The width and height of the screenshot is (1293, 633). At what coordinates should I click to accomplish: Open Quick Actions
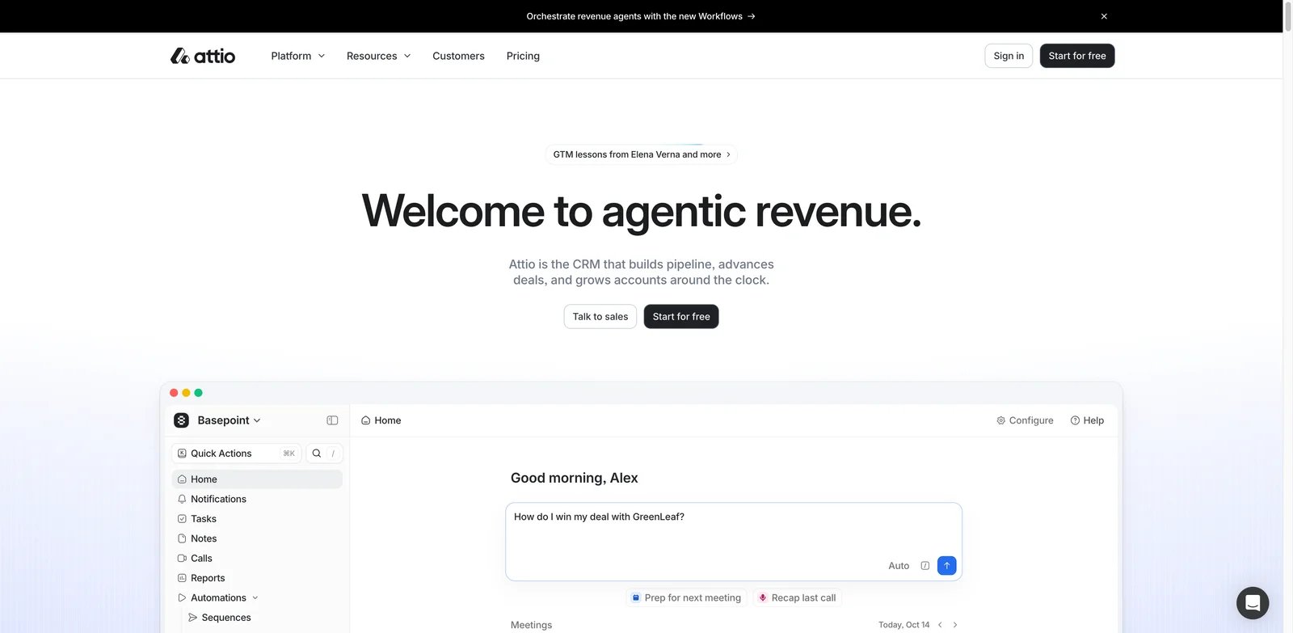(x=236, y=454)
